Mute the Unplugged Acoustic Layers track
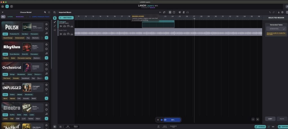The image size is (288, 129). click(x=61, y=26)
